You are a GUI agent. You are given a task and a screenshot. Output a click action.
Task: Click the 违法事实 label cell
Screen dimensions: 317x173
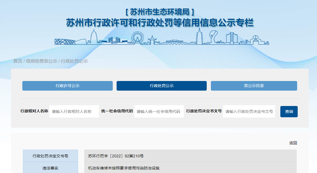pyautogui.click(x=50, y=168)
